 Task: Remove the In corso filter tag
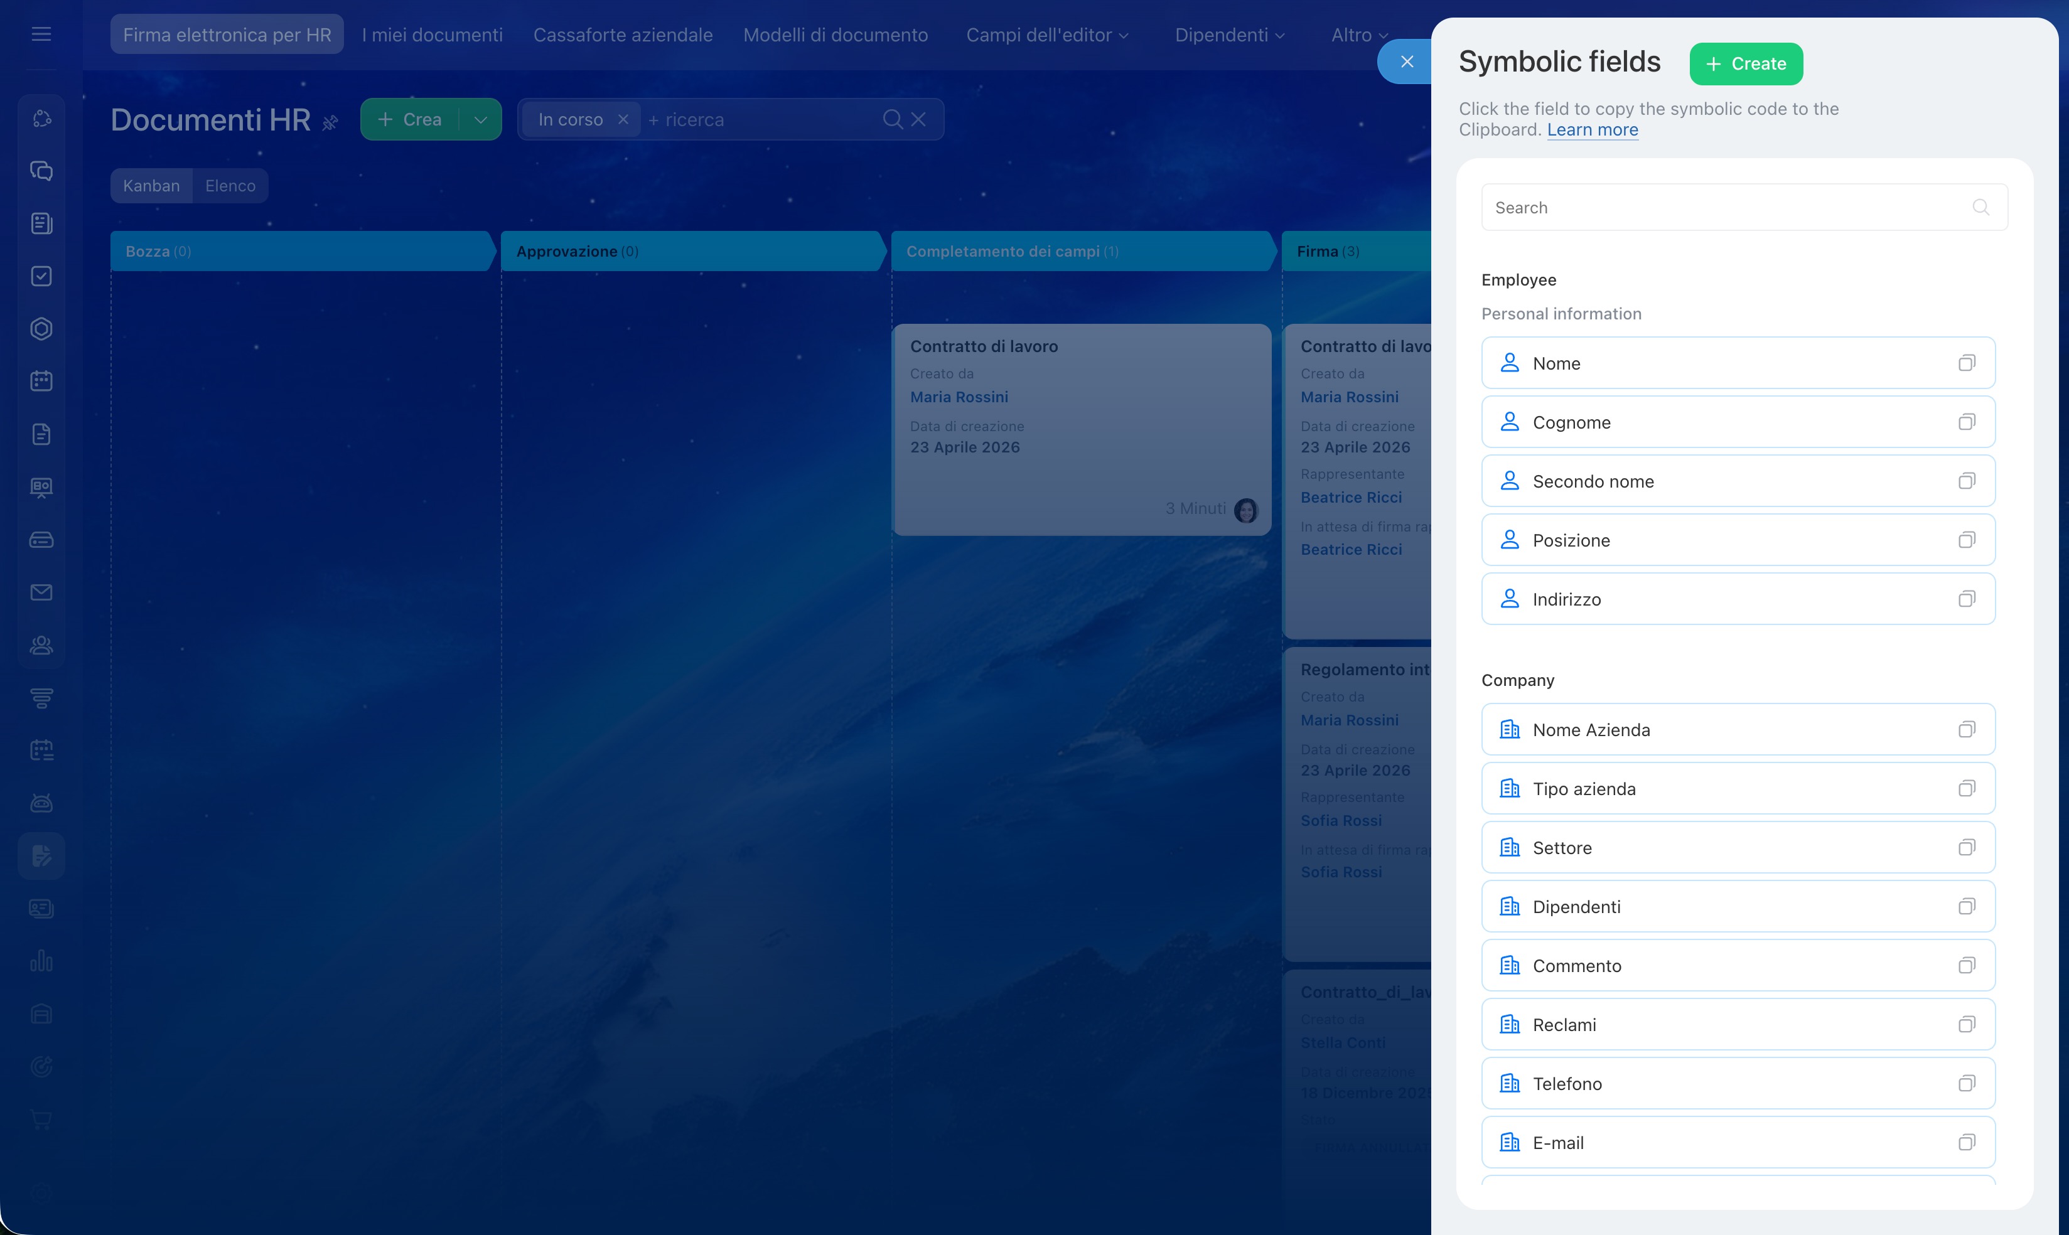coord(623,120)
